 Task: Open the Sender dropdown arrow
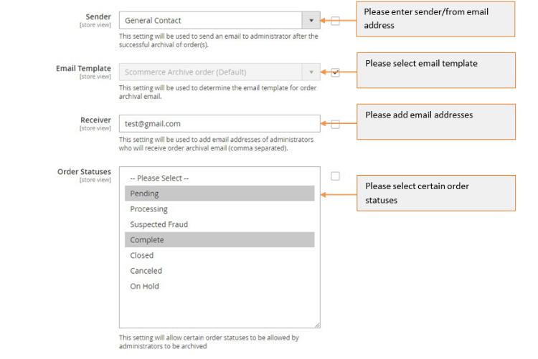pos(311,21)
